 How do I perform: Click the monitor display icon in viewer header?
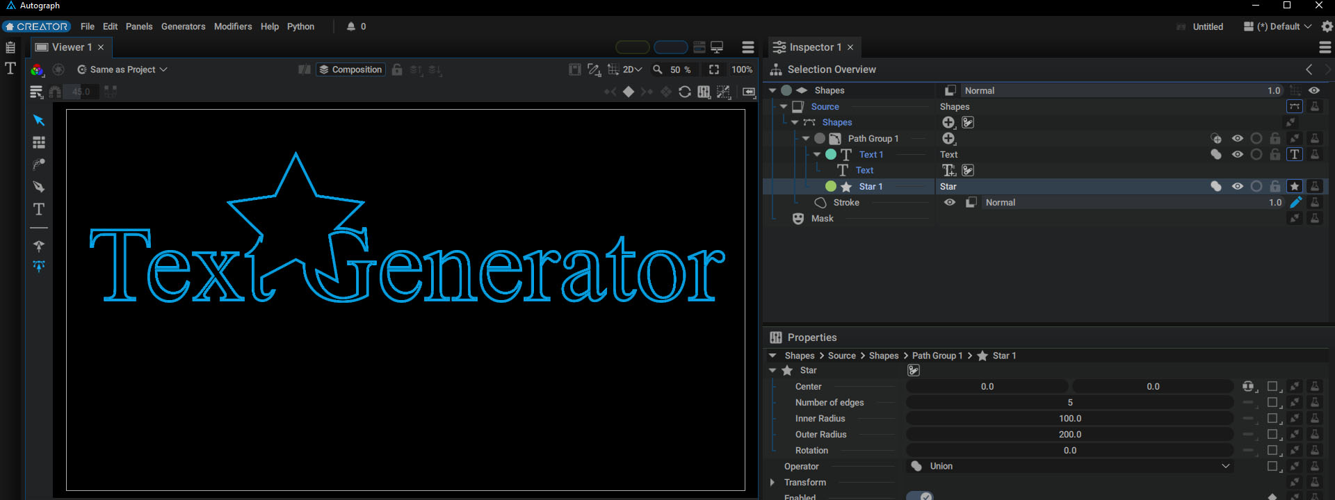pos(717,47)
